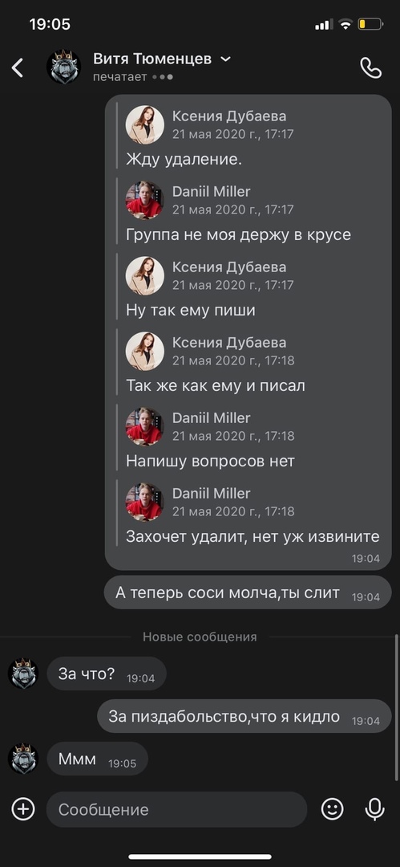Screen dimensions: 400x867
Task: Open attachments with the plus icon
Action: coord(23,809)
